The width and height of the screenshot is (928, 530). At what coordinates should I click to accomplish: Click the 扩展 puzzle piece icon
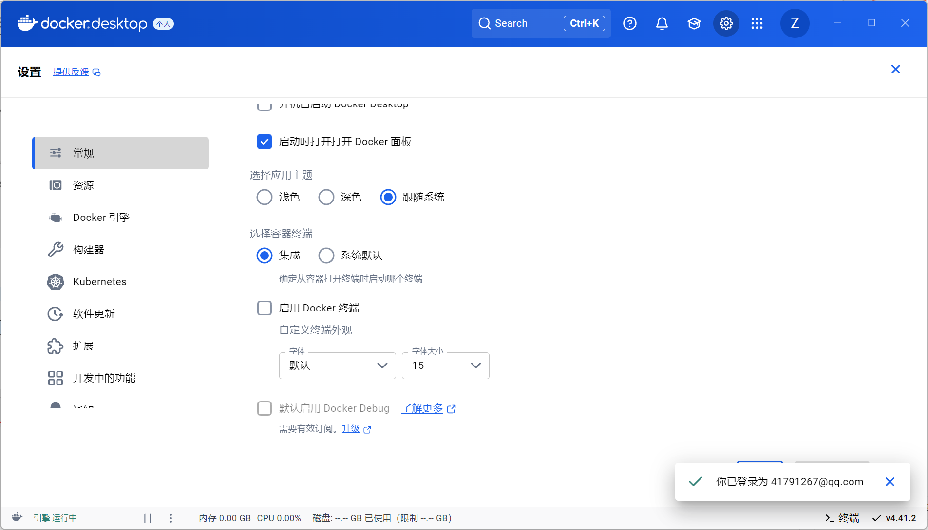click(x=56, y=346)
